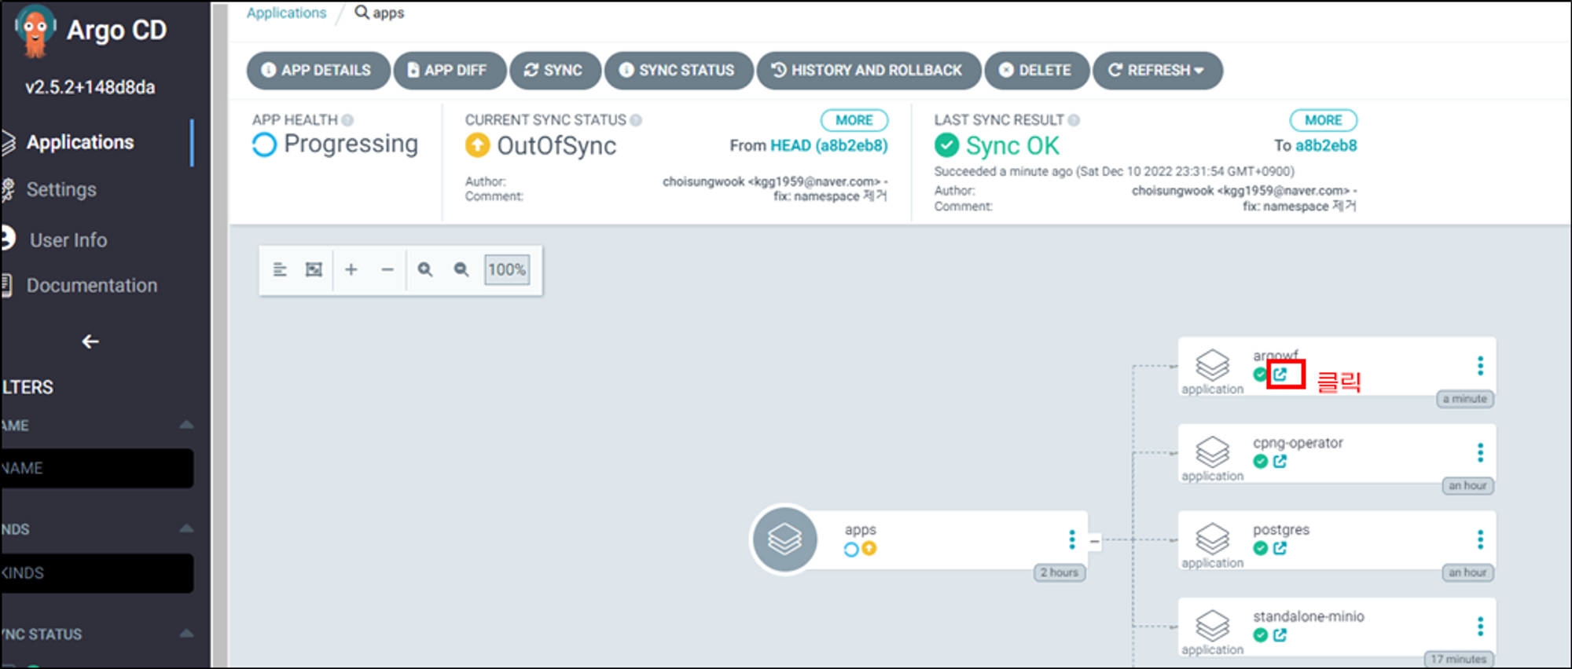This screenshot has height=669, width=1572.
Task: Click the green healthy check on postgres
Action: [x=1261, y=548]
